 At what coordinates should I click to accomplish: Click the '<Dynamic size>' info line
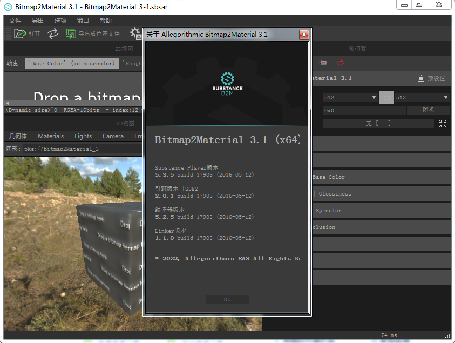72,110
